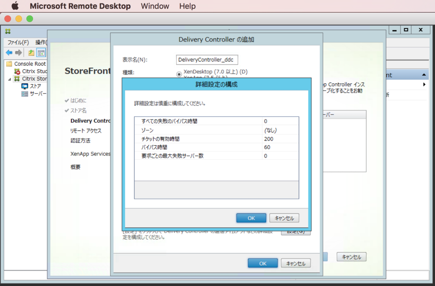This screenshot has height=286, width=435.
Task: Click the Citrix app icon in title bar
Action: tap(8, 31)
